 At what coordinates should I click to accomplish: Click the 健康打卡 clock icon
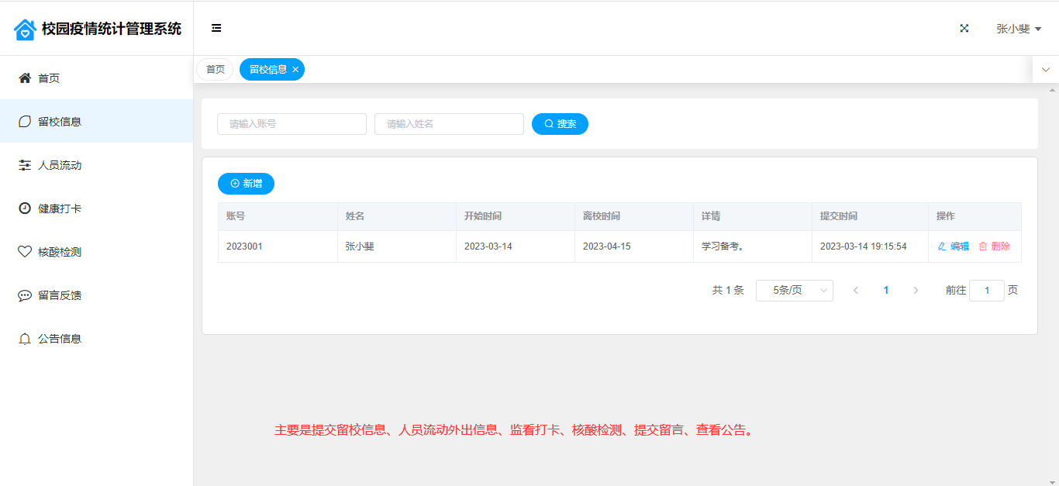25,209
